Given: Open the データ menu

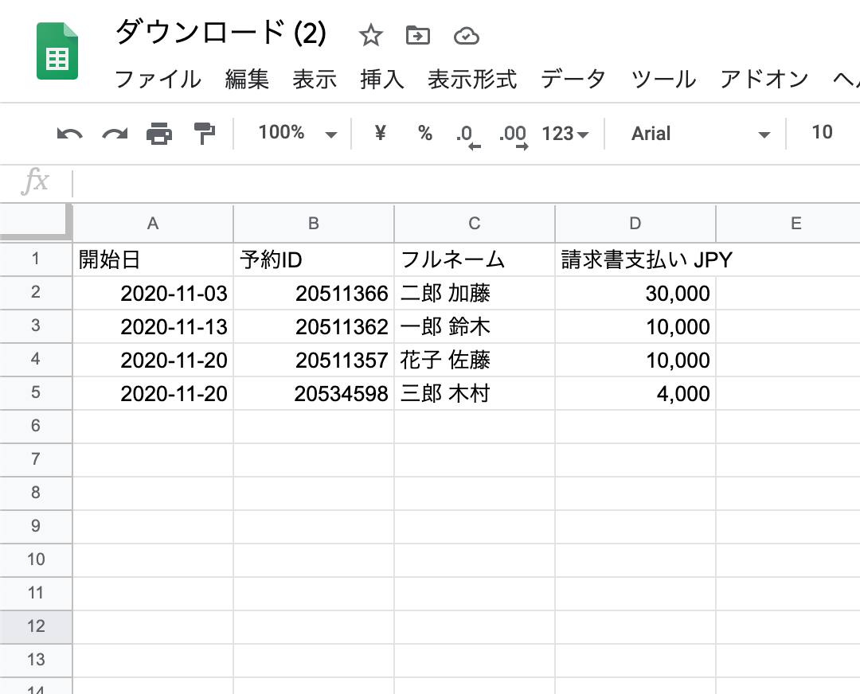Looking at the screenshot, I should click(573, 80).
